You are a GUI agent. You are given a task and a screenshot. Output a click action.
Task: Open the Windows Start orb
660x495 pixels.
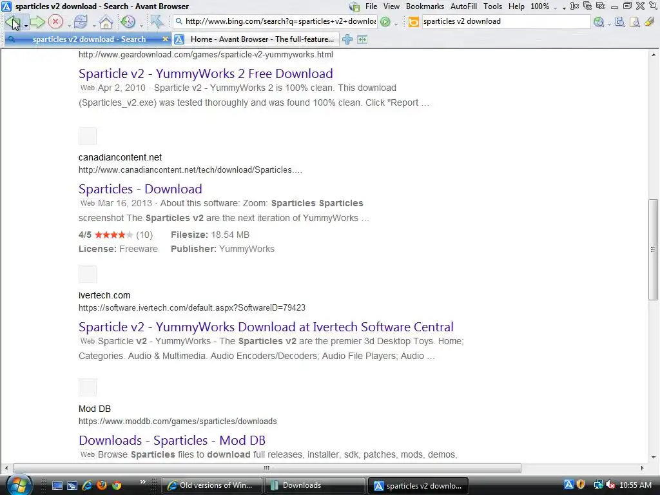coord(19,485)
